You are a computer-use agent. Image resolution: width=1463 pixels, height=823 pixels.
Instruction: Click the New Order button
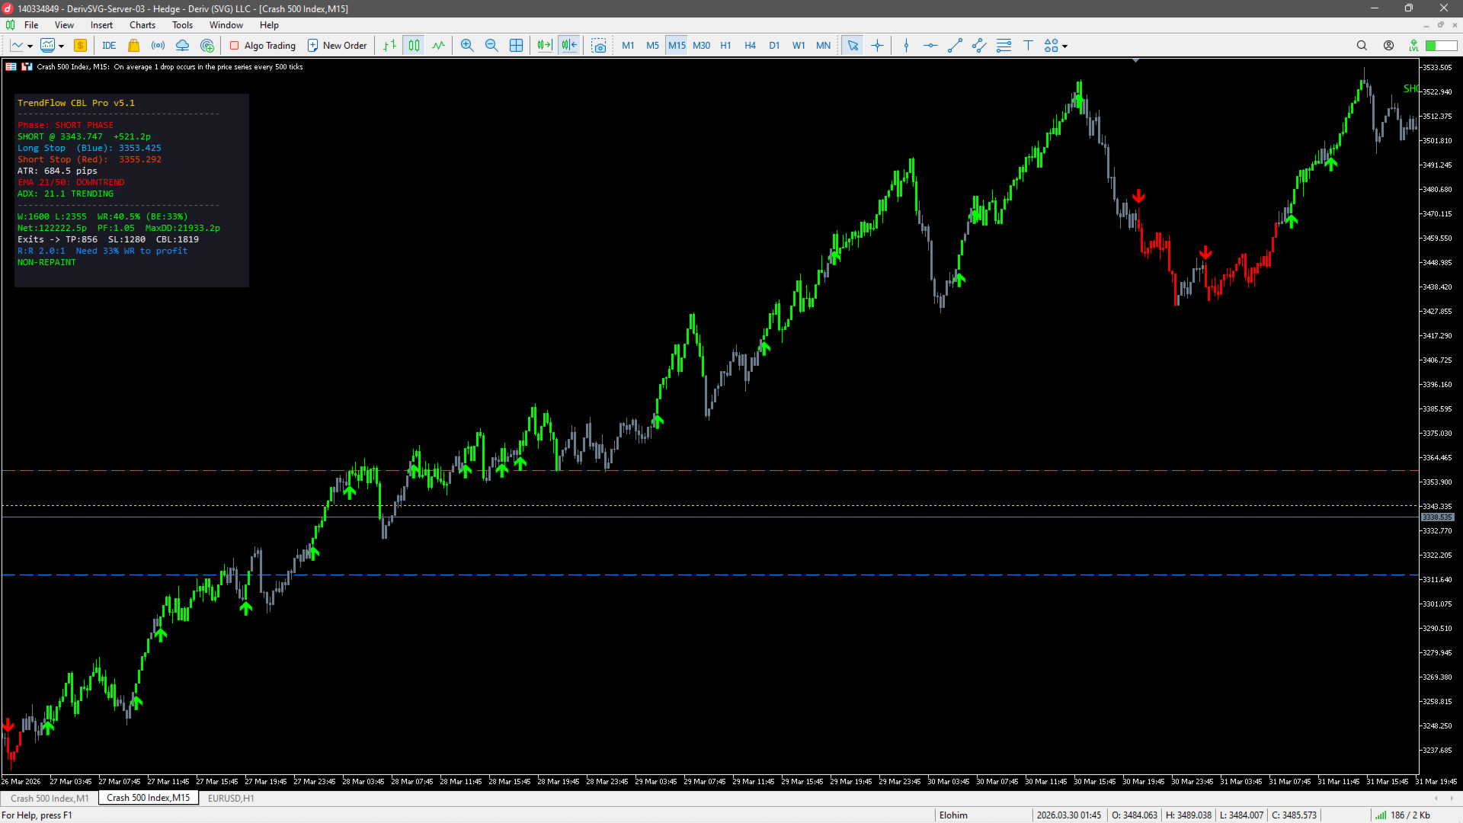[337, 46]
